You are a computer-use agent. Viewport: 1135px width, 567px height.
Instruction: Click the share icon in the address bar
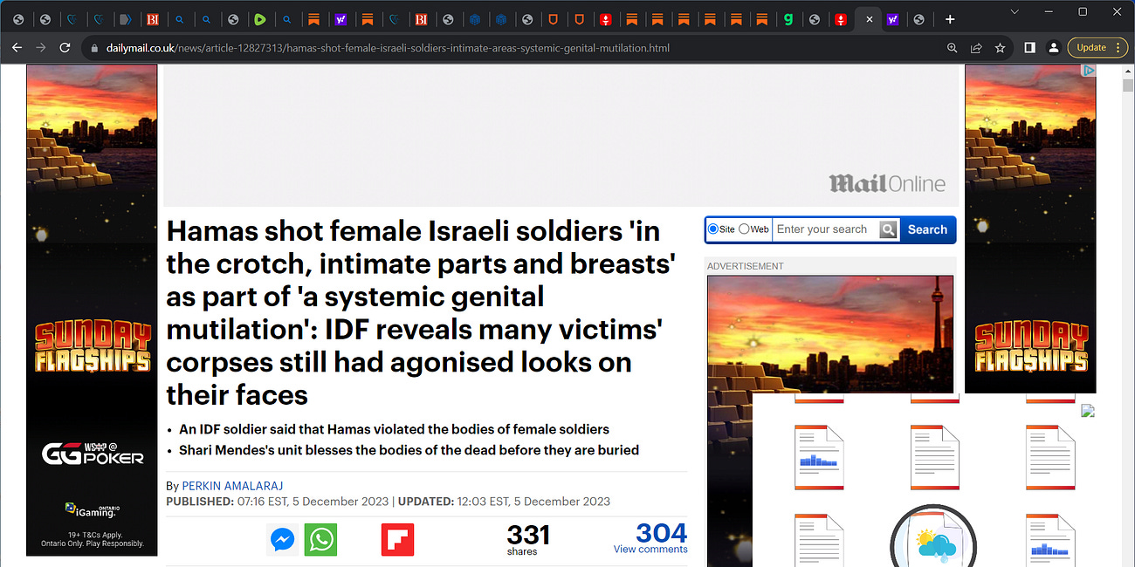pyautogui.click(x=976, y=48)
